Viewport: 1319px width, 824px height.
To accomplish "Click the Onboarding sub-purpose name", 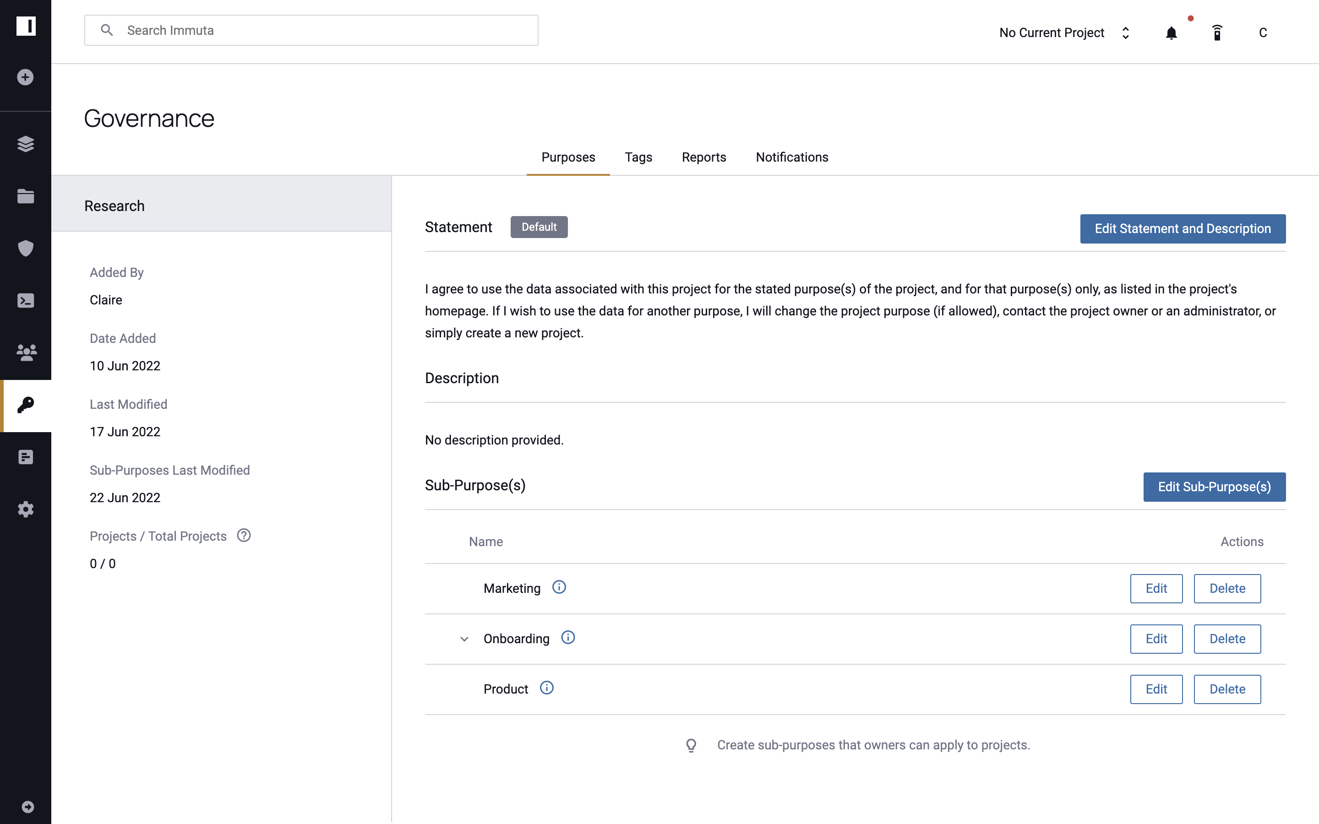I will coord(516,639).
